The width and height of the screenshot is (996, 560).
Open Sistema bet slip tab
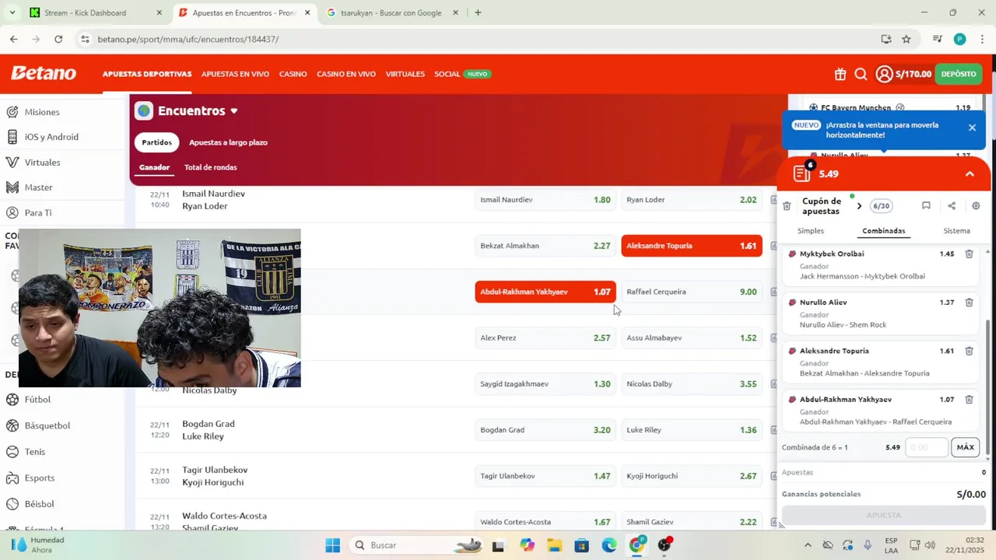click(956, 231)
